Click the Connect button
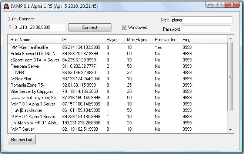The height and width of the screenshot is (154, 244). [x=90, y=27]
